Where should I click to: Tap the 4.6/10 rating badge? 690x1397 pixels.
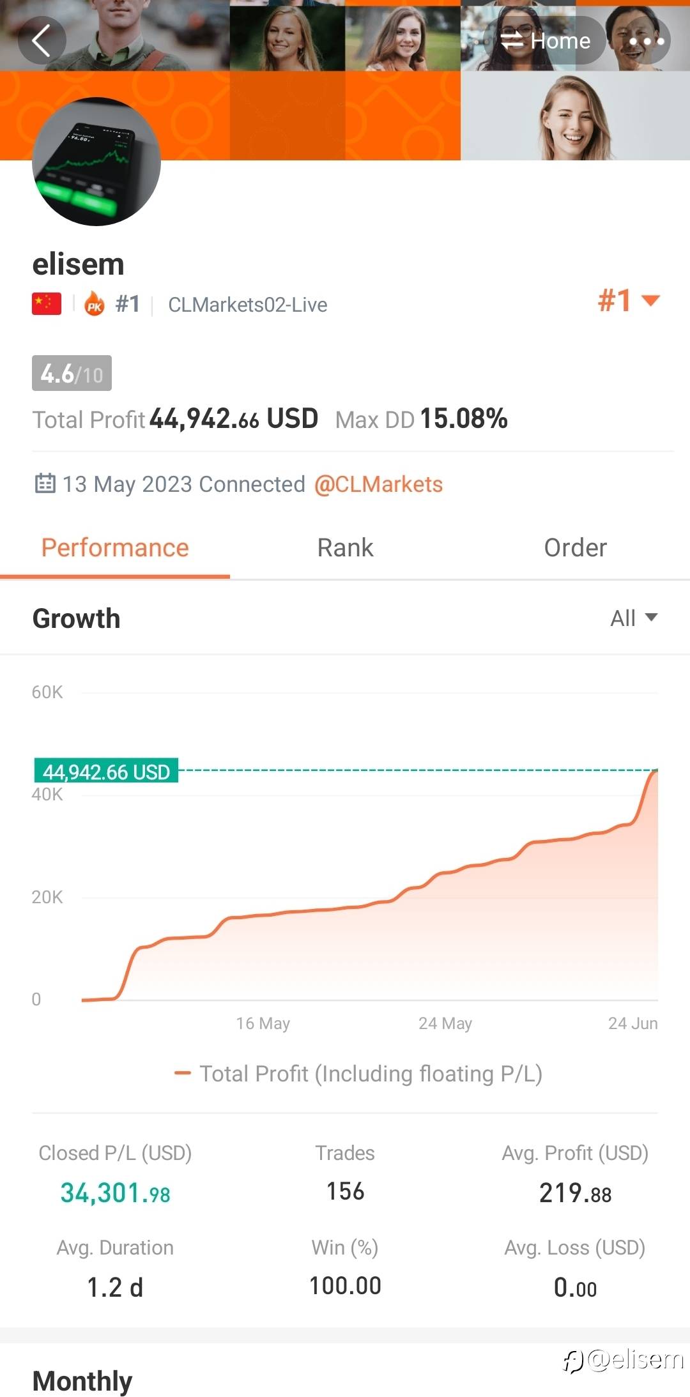tap(72, 373)
